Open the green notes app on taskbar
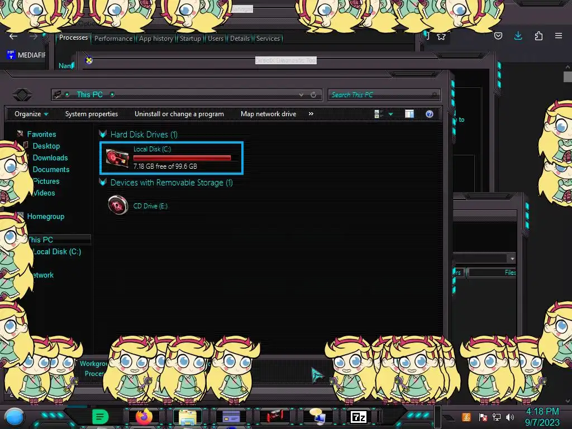Screen dimensions: 572x429 [101, 417]
